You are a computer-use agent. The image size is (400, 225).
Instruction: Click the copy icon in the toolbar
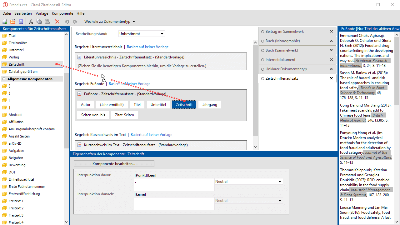point(39,22)
